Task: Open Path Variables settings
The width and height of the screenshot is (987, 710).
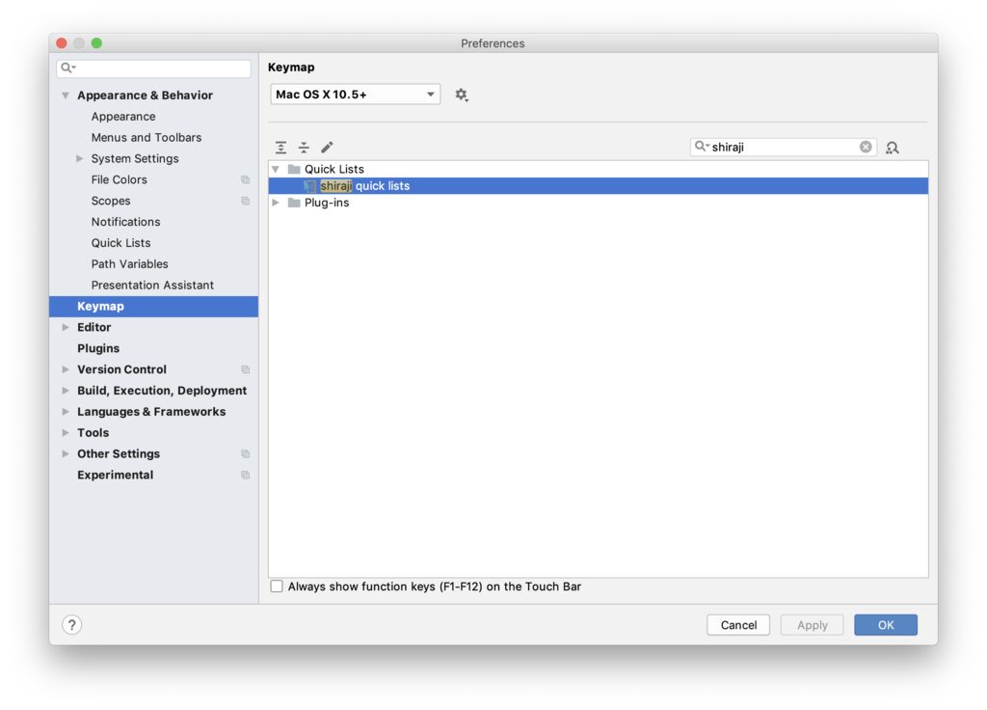Action: 130,264
